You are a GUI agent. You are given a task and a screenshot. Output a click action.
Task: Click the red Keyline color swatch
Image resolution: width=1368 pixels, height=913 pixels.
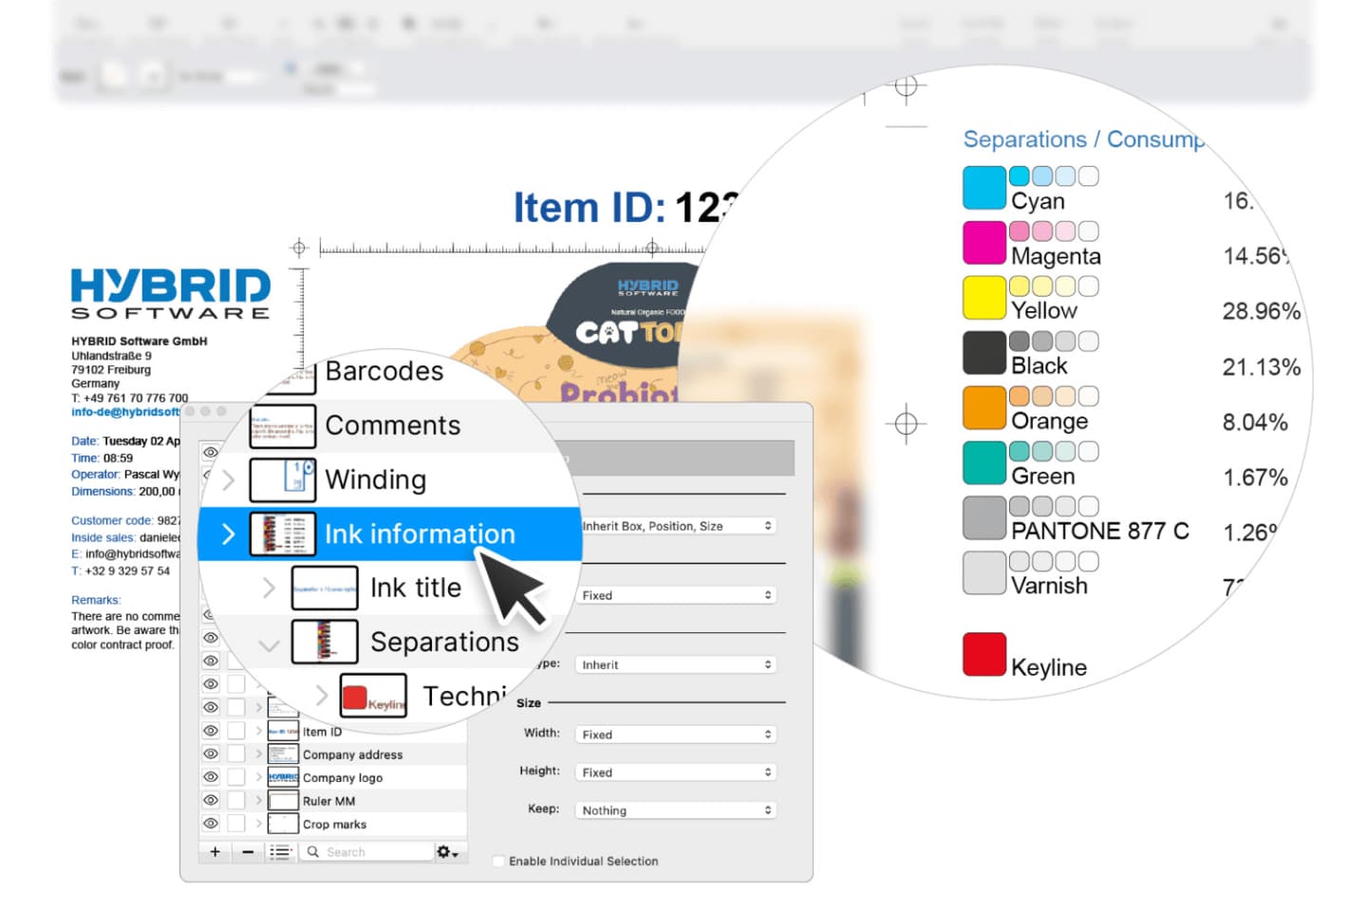click(984, 654)
